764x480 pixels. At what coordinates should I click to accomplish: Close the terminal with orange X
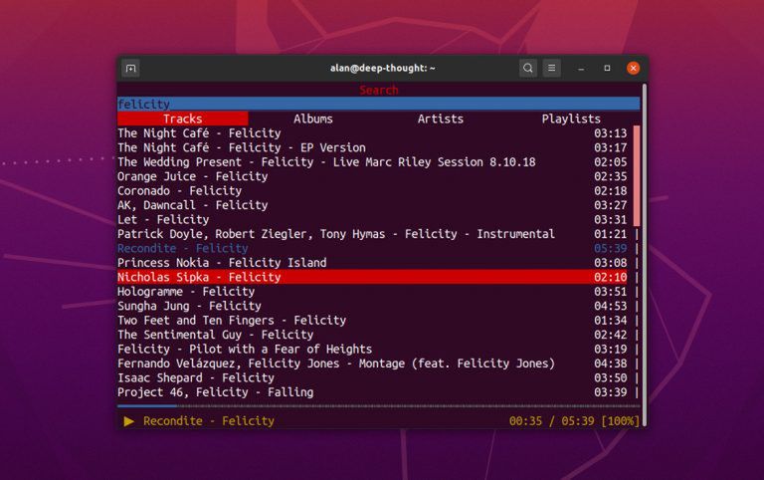pyautogui.click(x=633, y=69)
